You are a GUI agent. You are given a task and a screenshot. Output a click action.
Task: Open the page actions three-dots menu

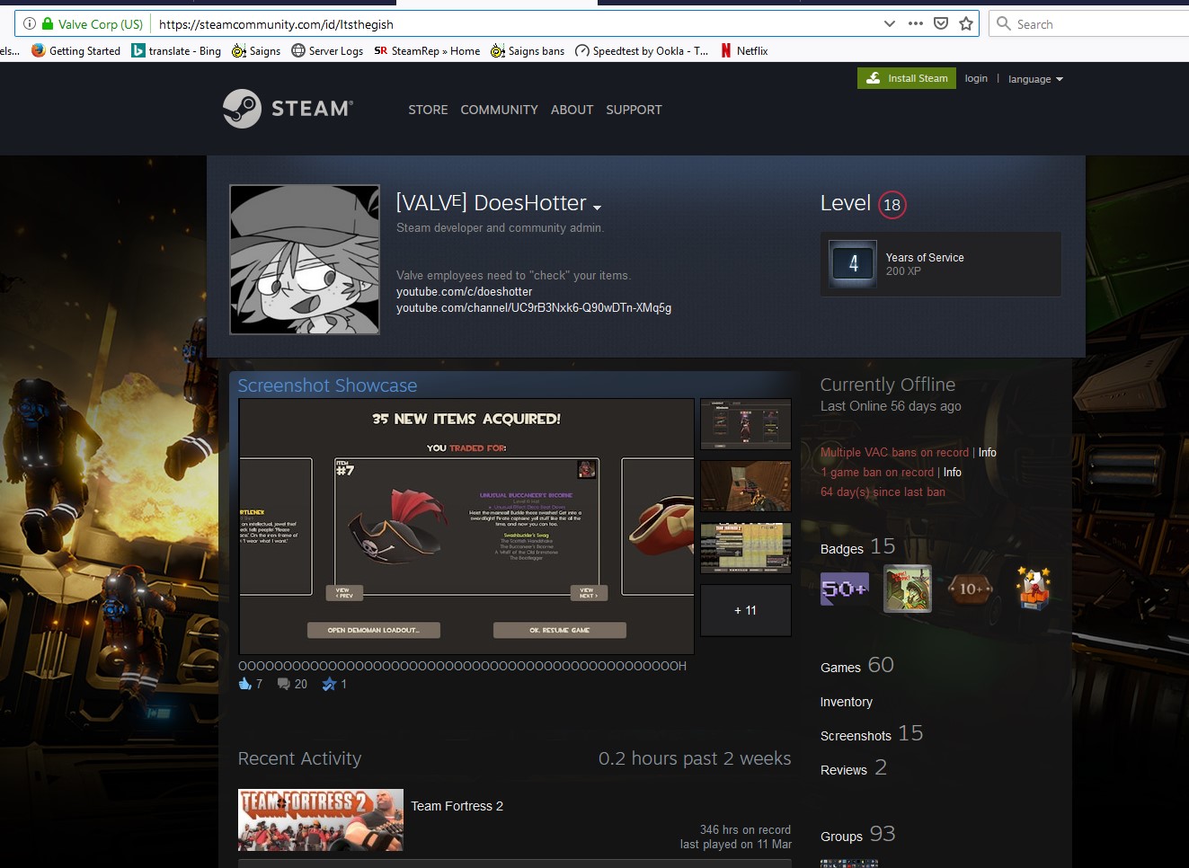coord(915,23)
